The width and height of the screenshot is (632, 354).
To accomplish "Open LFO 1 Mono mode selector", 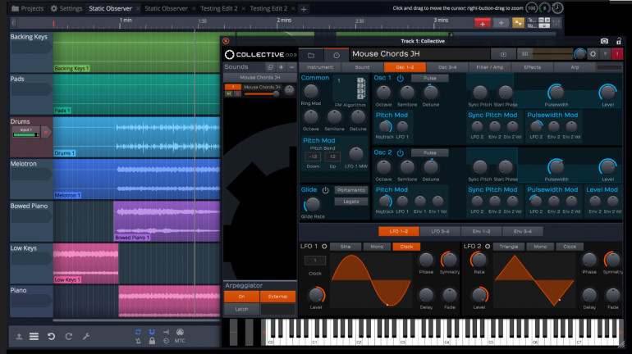I will point(377,247).
